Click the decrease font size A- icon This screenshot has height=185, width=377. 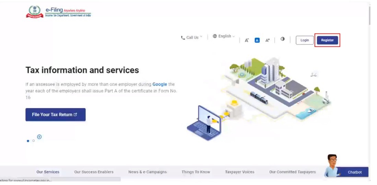pyautogui.click(x=247, y=40)
